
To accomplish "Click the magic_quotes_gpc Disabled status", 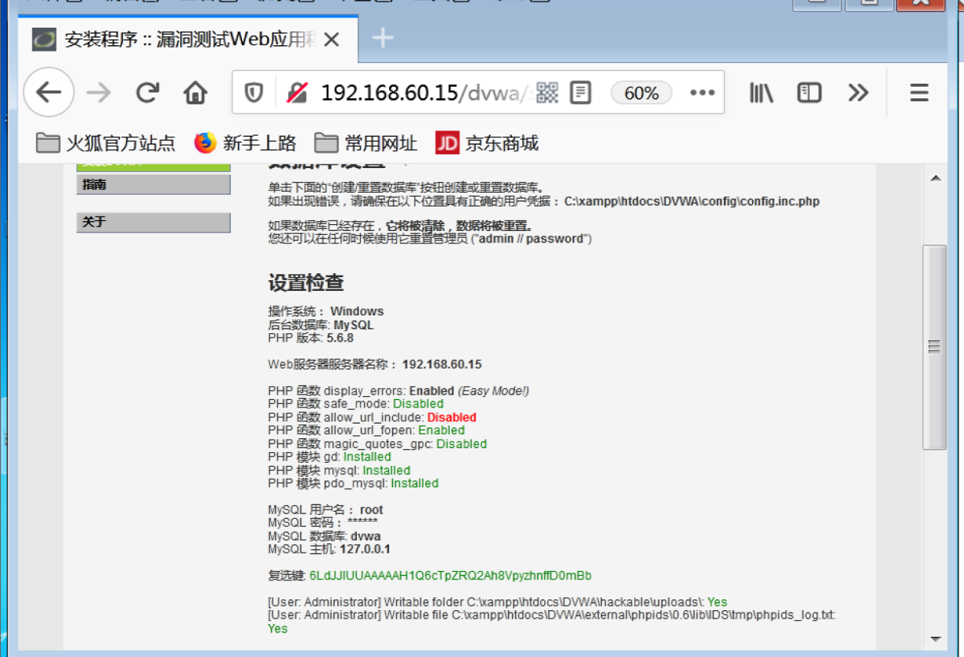I will 461,444.
